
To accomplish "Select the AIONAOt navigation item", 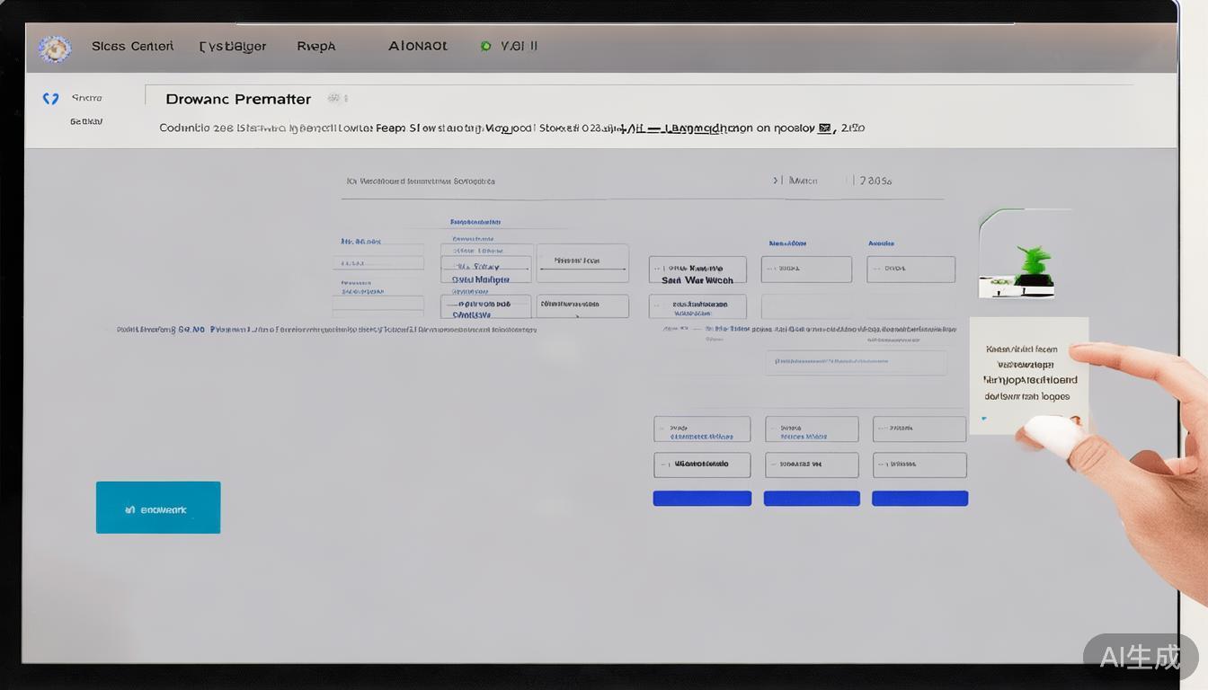I will 417,46.
